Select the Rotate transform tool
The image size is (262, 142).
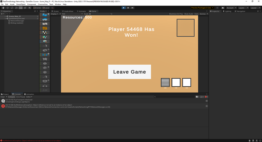pos(12,8)
